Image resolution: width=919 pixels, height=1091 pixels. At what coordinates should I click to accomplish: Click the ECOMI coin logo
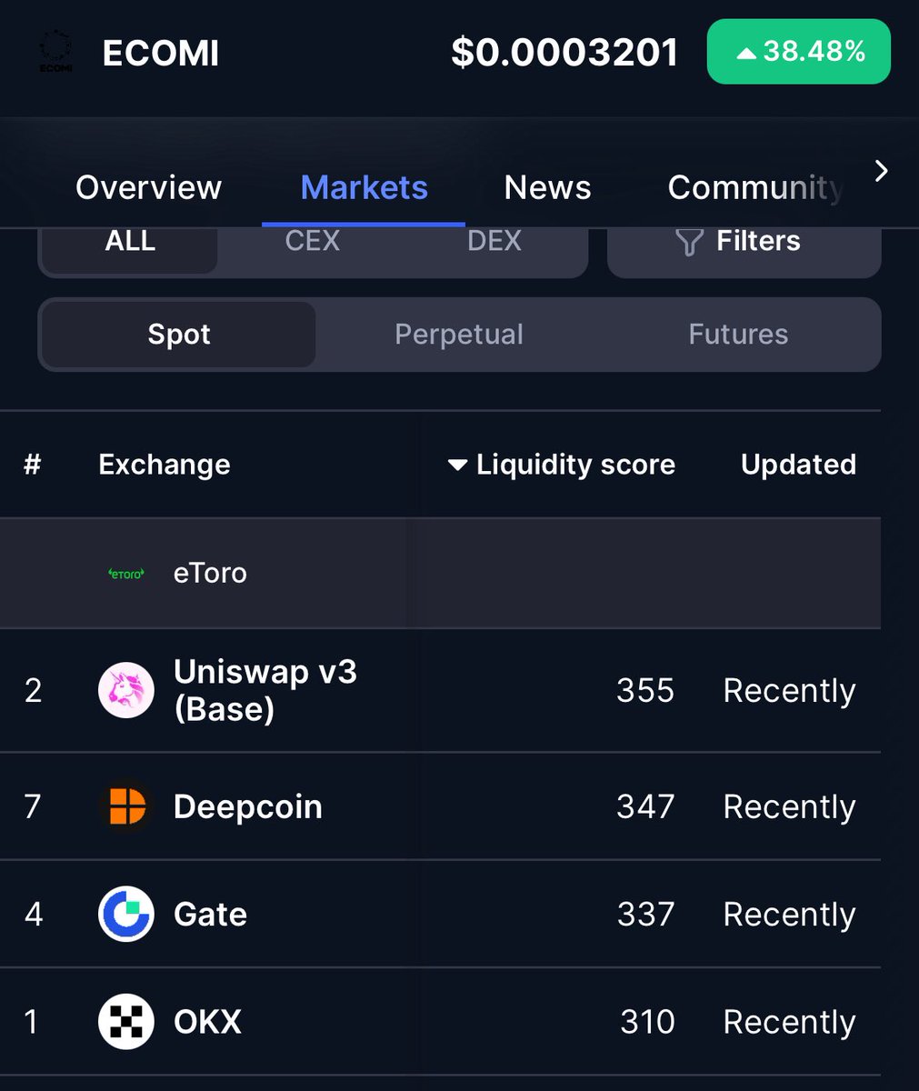click(x=56, y=51)
